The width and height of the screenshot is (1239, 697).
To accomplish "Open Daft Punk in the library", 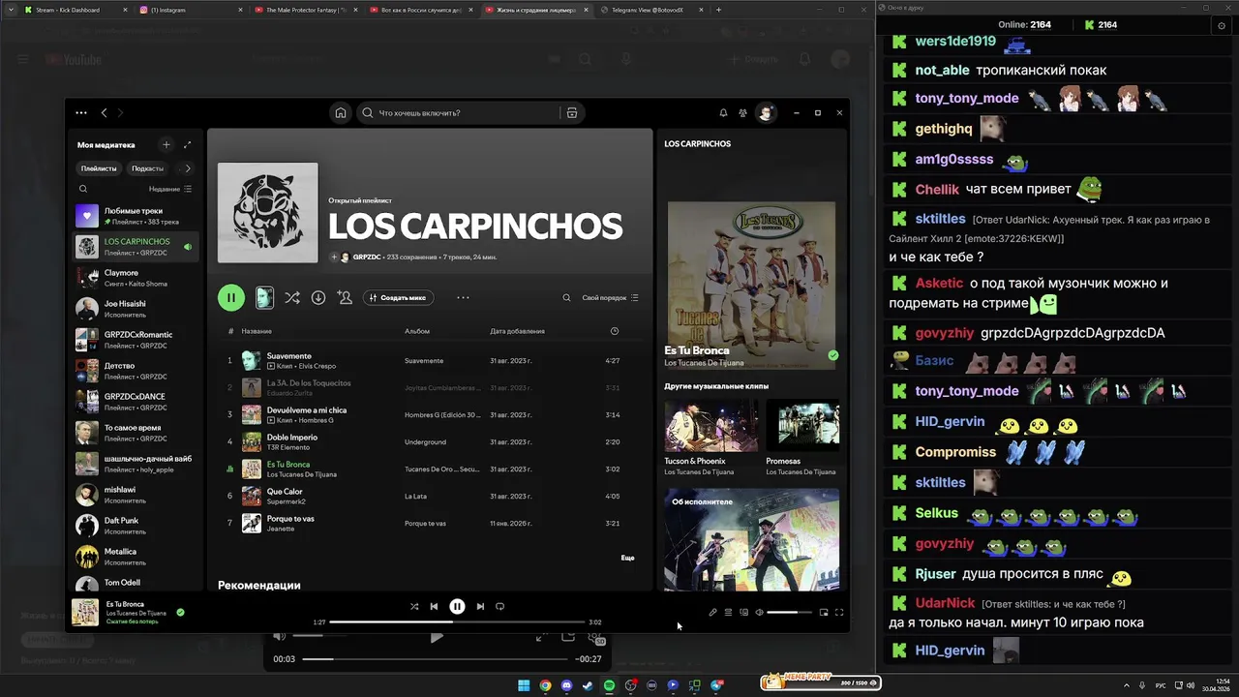I will [x=136, y=526].
